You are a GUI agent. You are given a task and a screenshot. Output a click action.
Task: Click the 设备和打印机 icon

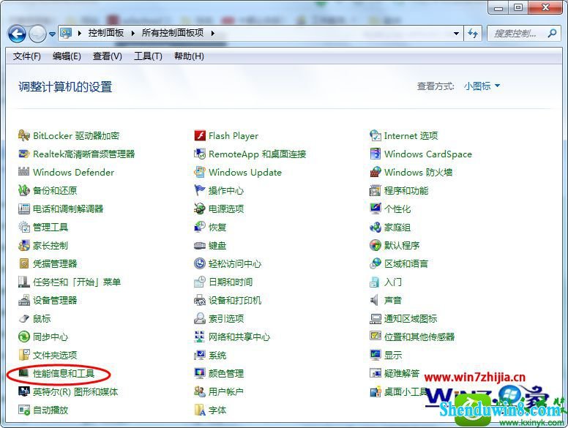(200, 300)
